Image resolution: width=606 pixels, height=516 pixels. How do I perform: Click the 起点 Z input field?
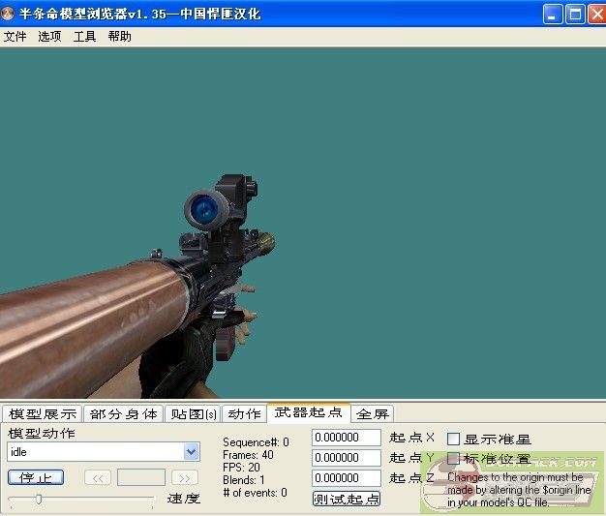point(347,478)
